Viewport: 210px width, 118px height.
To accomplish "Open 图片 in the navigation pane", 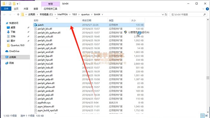I will (13, 41).
